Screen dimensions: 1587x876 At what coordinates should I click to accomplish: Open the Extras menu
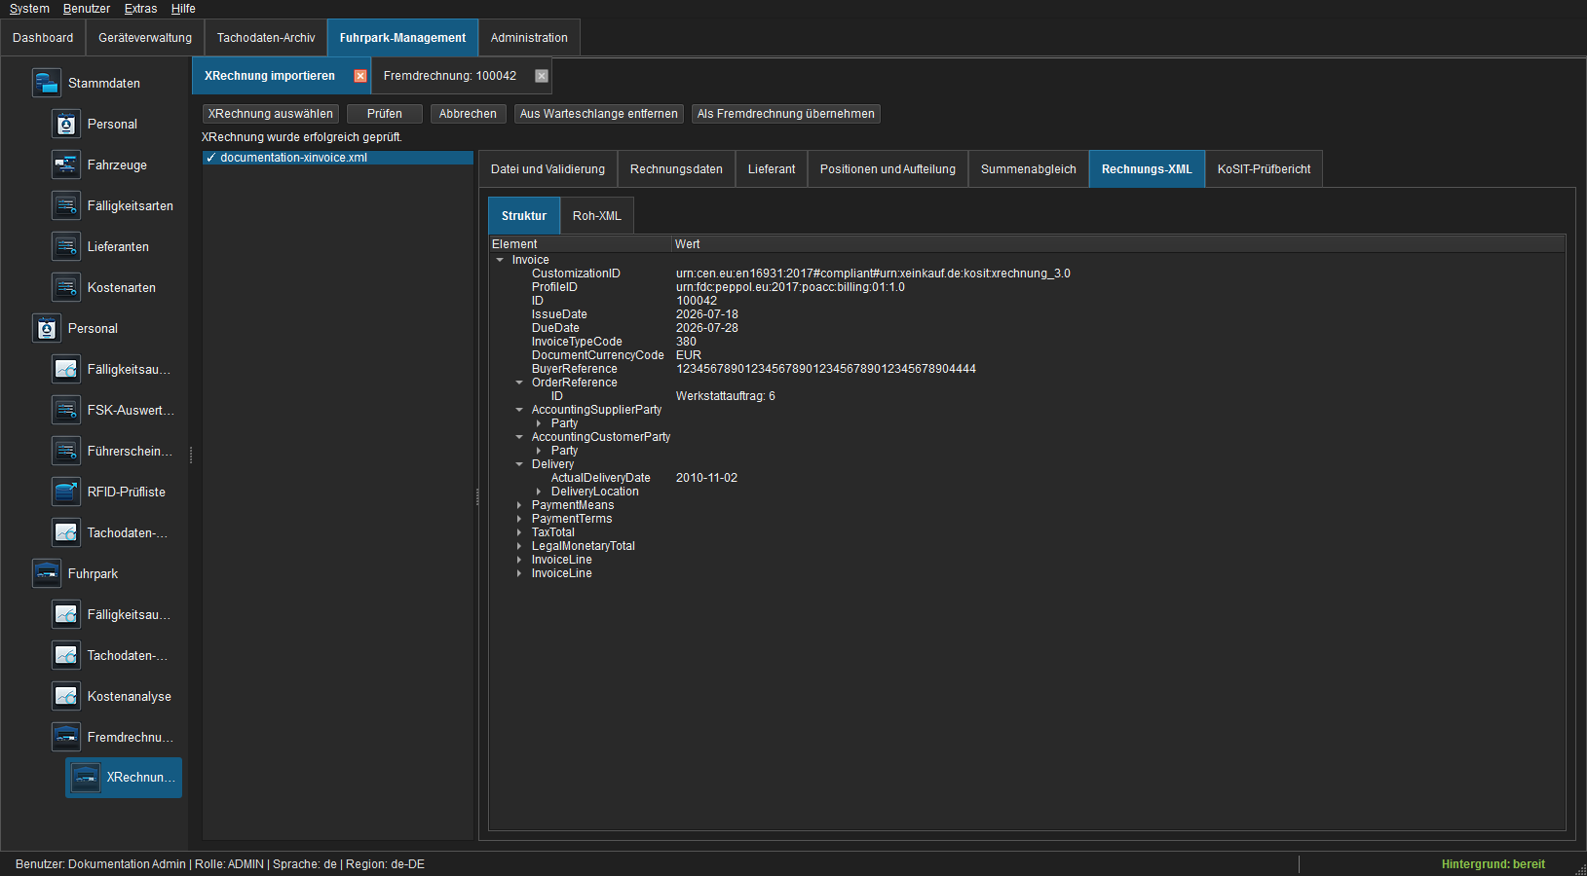(x=140, y=9)
